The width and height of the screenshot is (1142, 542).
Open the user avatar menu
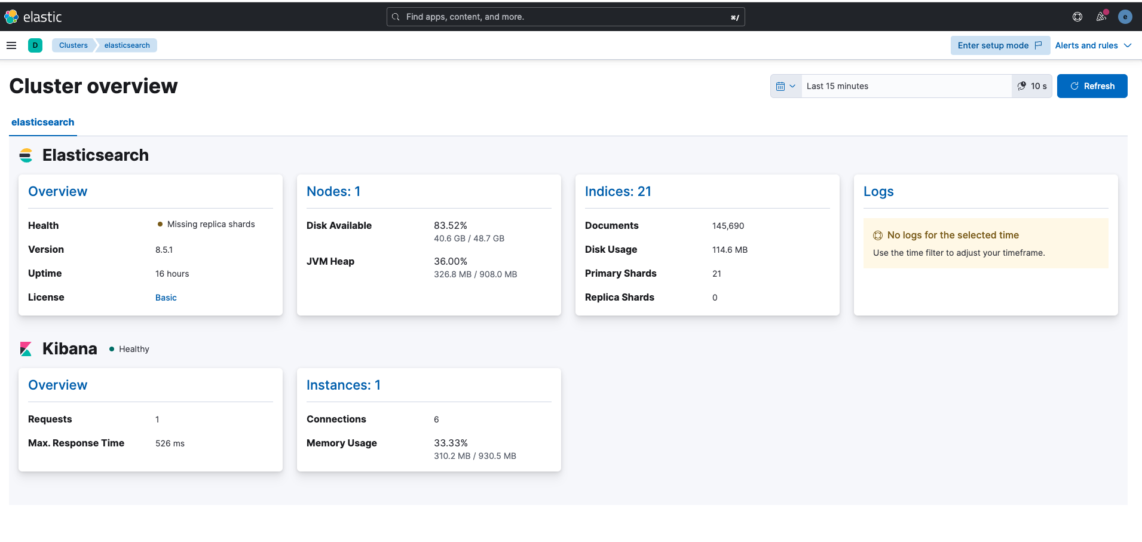[1125, 17]
